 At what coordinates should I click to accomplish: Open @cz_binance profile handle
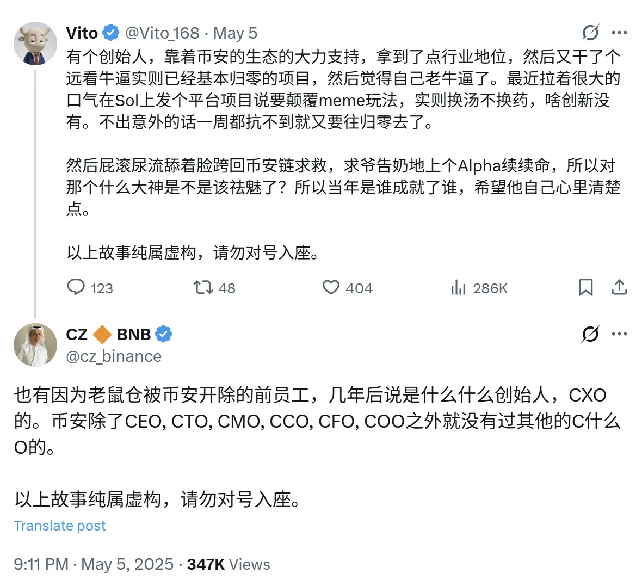(113, 356)
